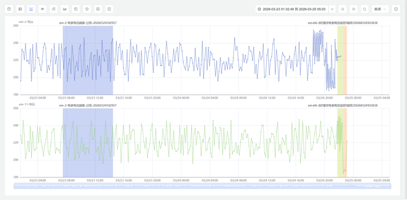
Task: Click the em-2-电表电压超限-过低 label above the top chart
Action: [88, 23]
